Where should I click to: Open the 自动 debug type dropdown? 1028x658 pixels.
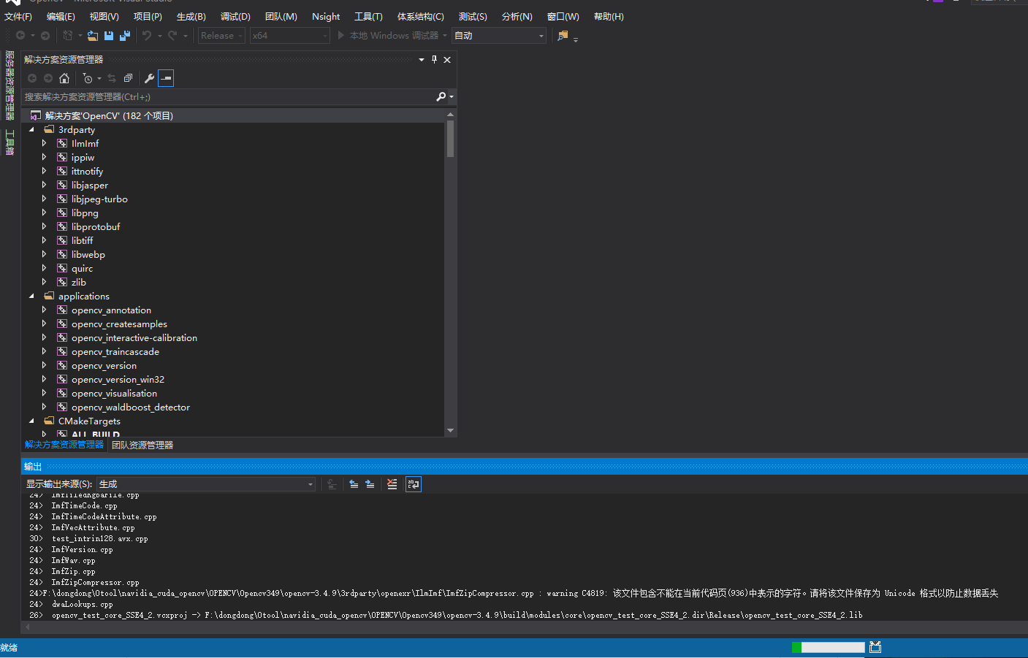pos(499,35)
